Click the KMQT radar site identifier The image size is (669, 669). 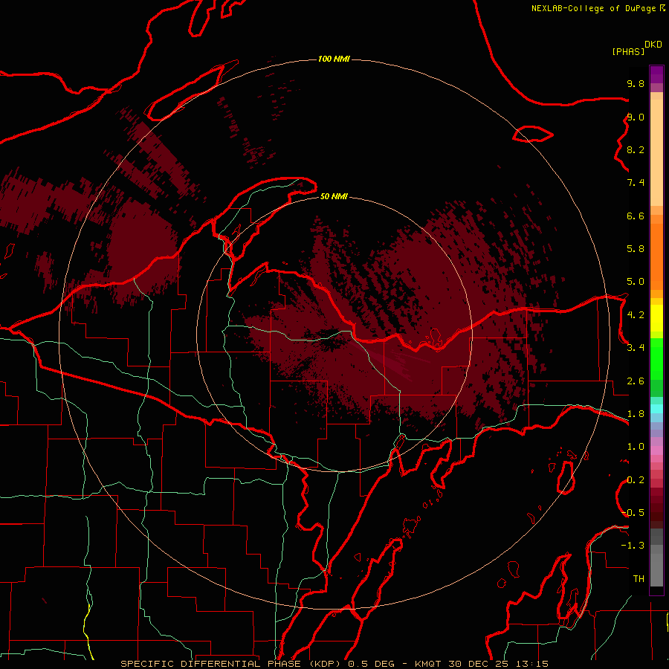(428, 664)
